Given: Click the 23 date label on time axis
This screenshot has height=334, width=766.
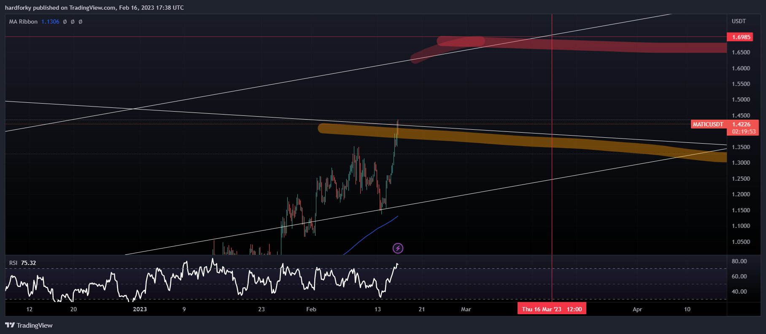Looking at the screenshot, I should point(262,309).
